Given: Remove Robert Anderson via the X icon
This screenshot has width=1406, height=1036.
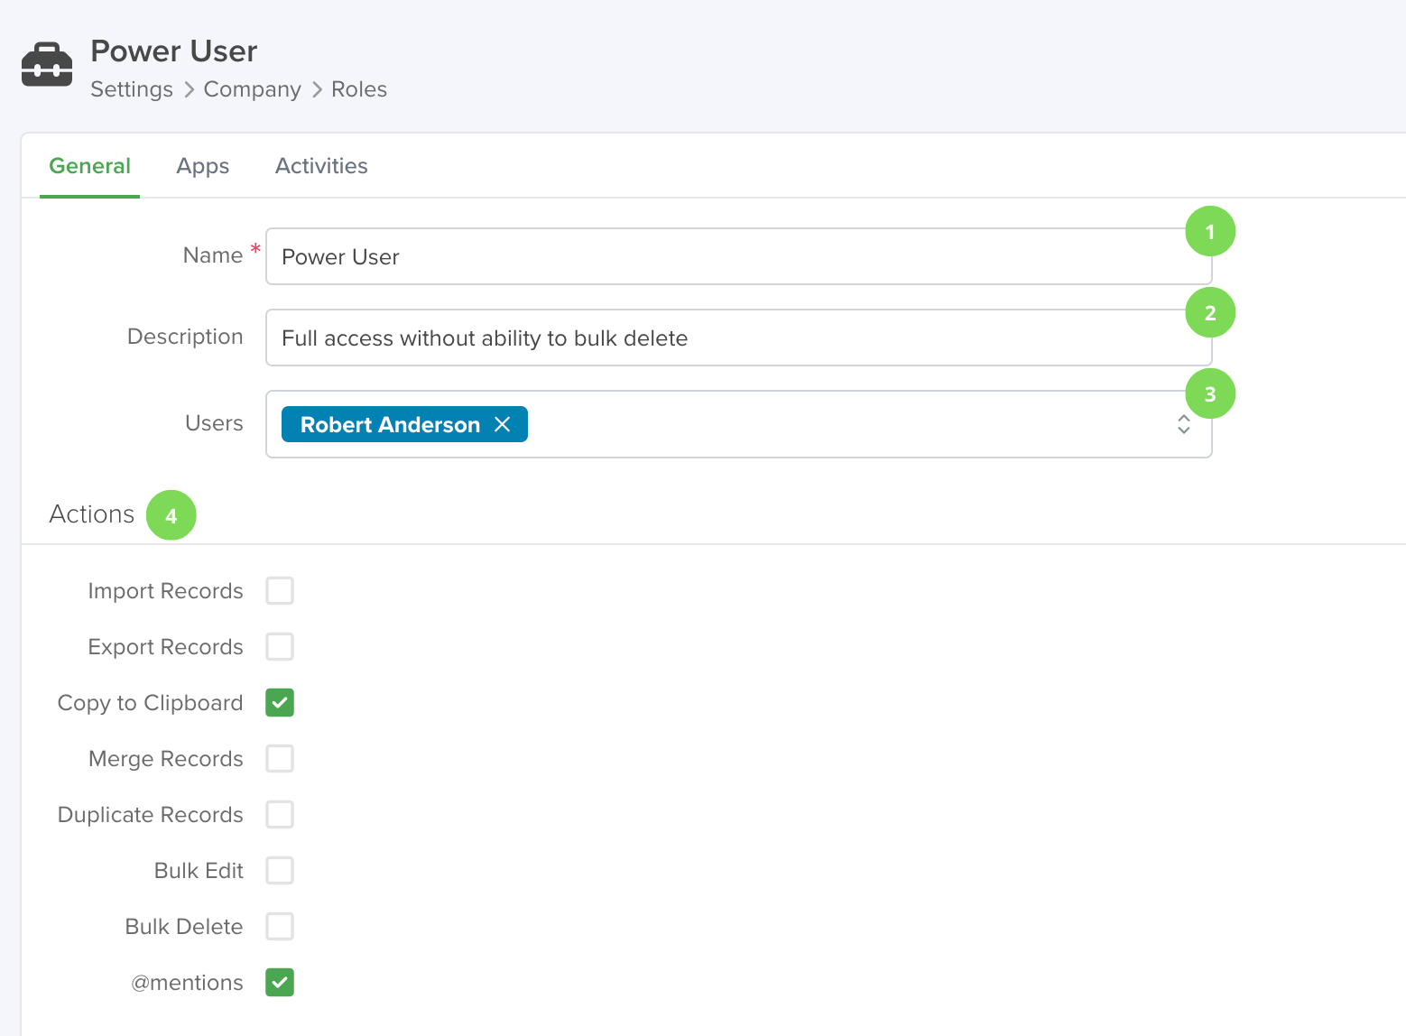Looking at the screenshot, I should [503, 424].
